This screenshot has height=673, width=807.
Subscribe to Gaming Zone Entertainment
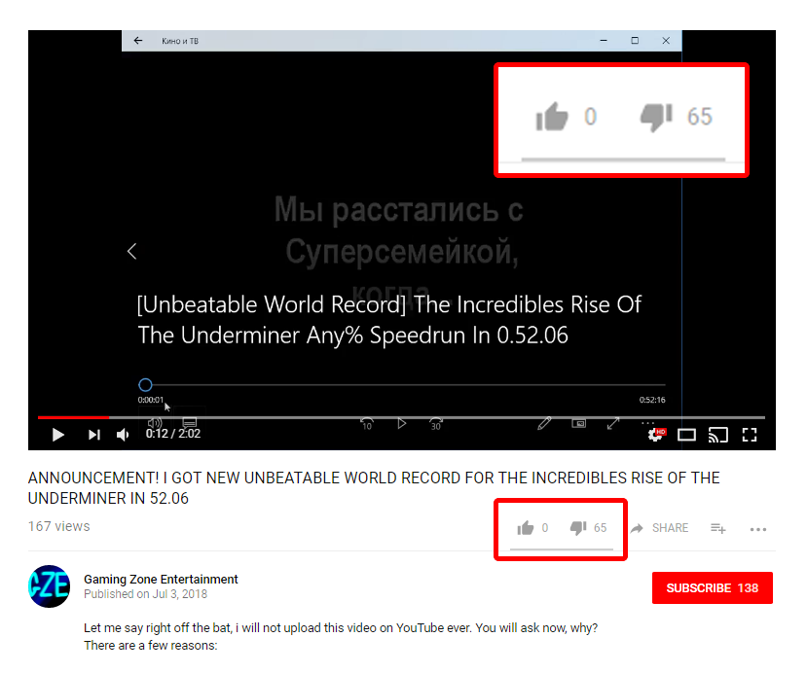click(713, 587)
